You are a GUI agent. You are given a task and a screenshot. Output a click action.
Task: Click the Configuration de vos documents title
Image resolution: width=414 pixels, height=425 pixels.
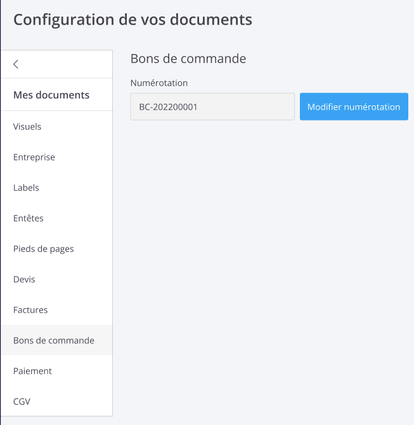(133, 20)
